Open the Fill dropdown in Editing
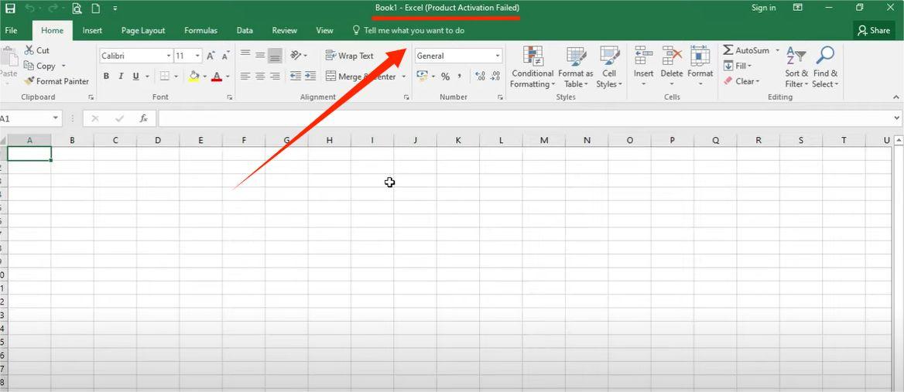The height and width of the screenshot is (392, 904). (738, 66)
